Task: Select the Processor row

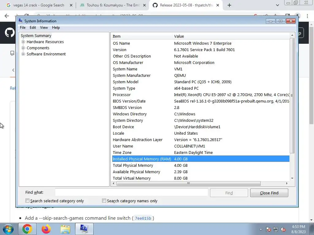Action: 201,95
